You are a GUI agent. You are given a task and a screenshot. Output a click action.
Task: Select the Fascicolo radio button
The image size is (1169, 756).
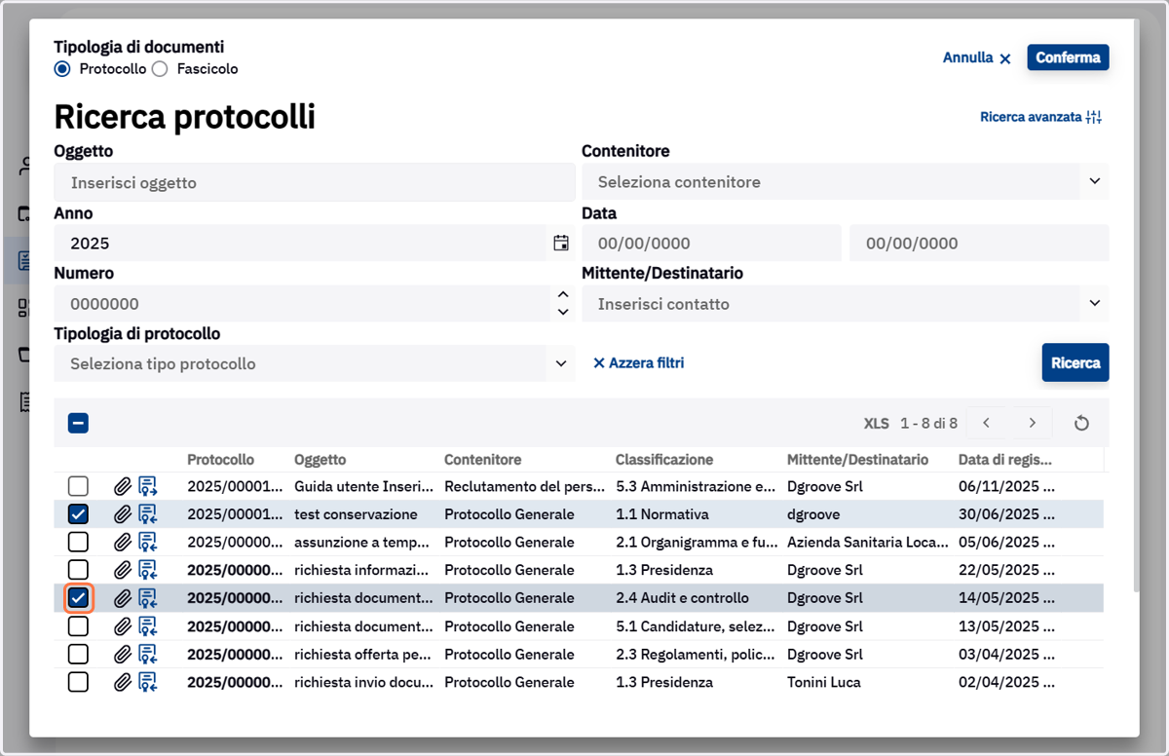click(x=161, y=69)
